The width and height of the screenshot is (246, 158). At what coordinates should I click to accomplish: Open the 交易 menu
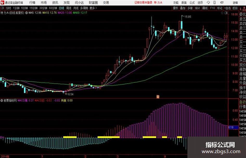coord(106,3)
